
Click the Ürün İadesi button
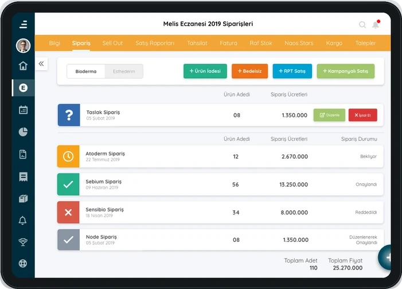coord(205,71)
